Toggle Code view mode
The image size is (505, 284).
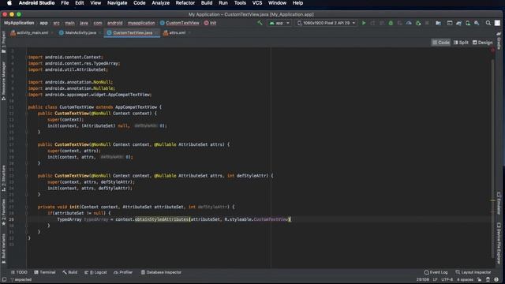pos(441,43)
